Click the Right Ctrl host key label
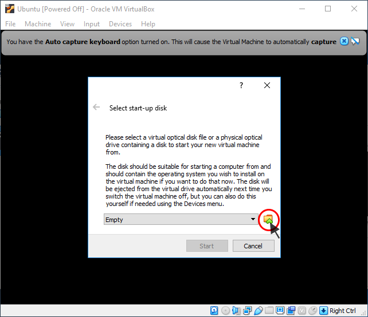Image resolution: width=368 pixels, height=317 pixels. point(342,311)
